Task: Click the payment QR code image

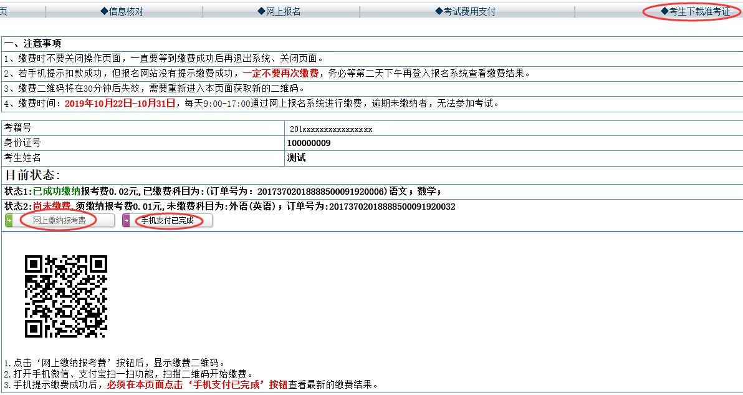Action: coord(66,296)
